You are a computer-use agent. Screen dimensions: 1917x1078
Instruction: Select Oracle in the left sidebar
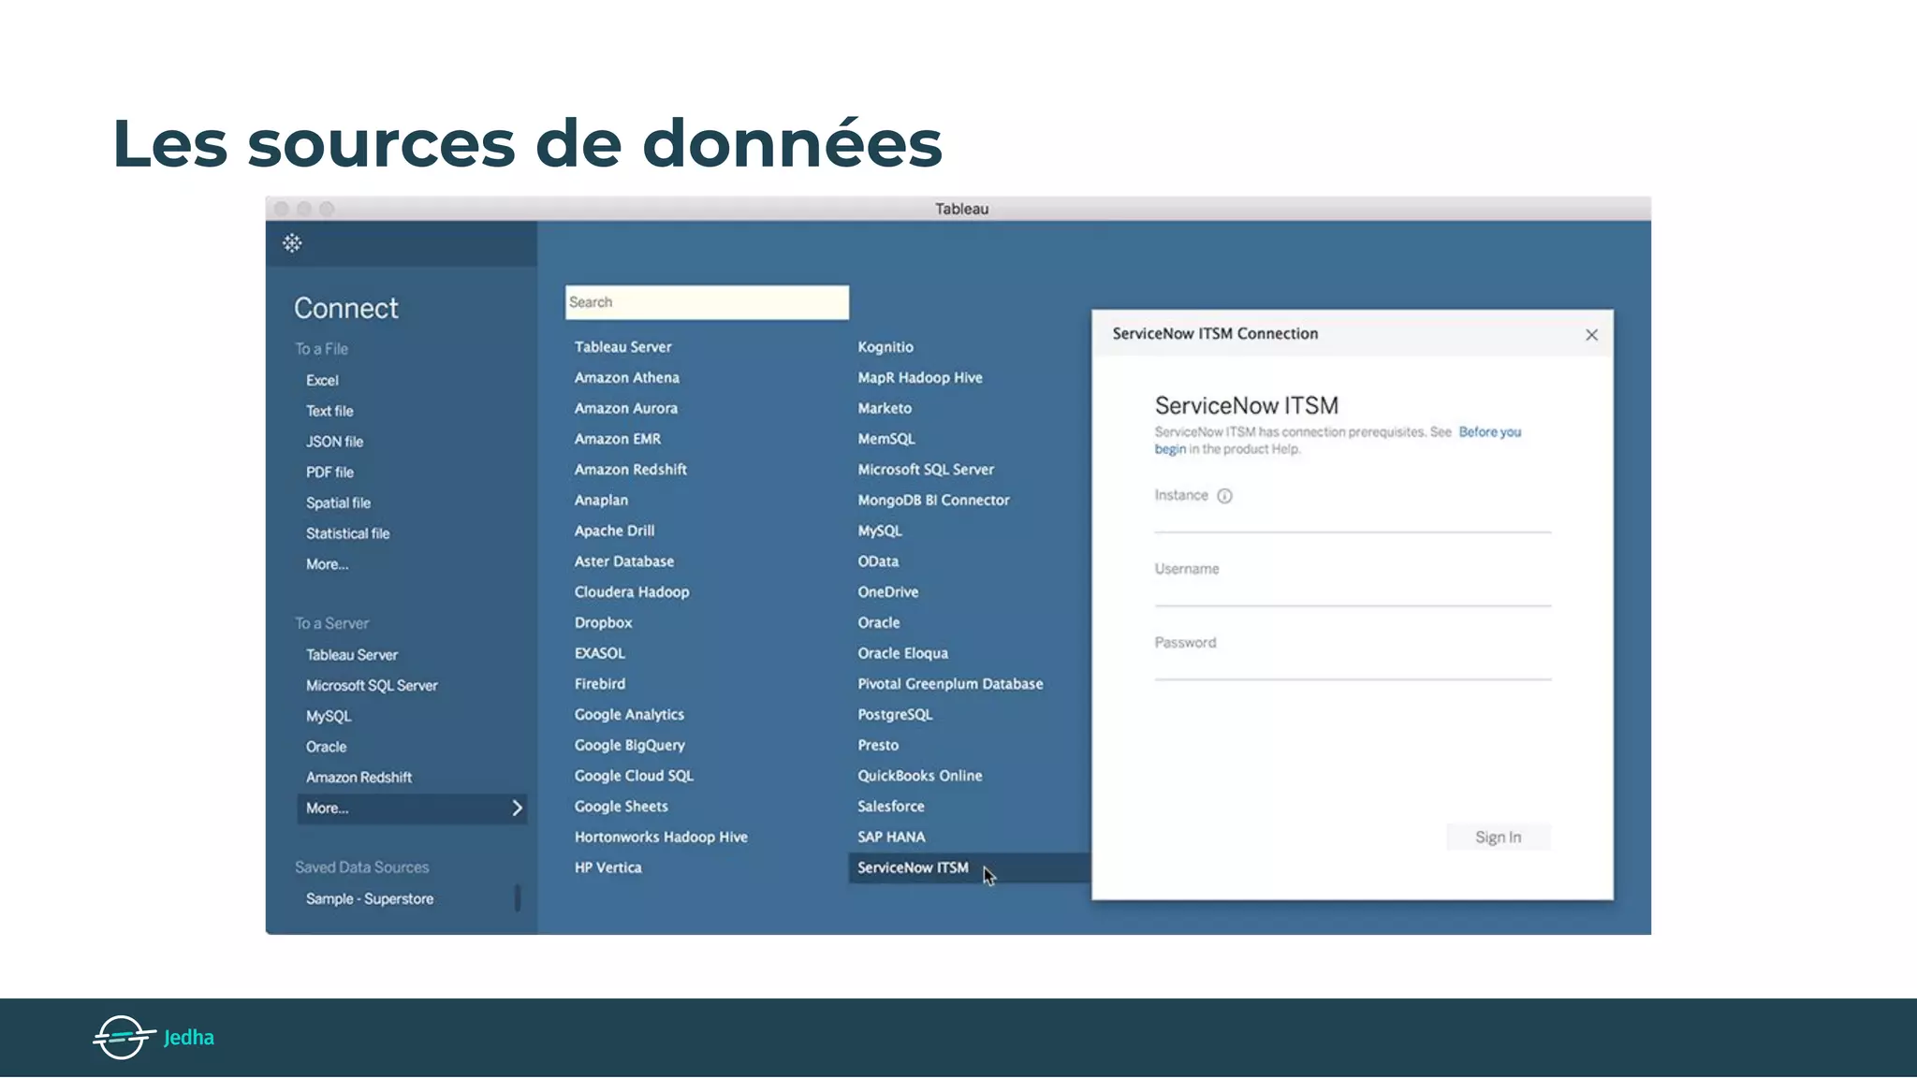[326, 747]
